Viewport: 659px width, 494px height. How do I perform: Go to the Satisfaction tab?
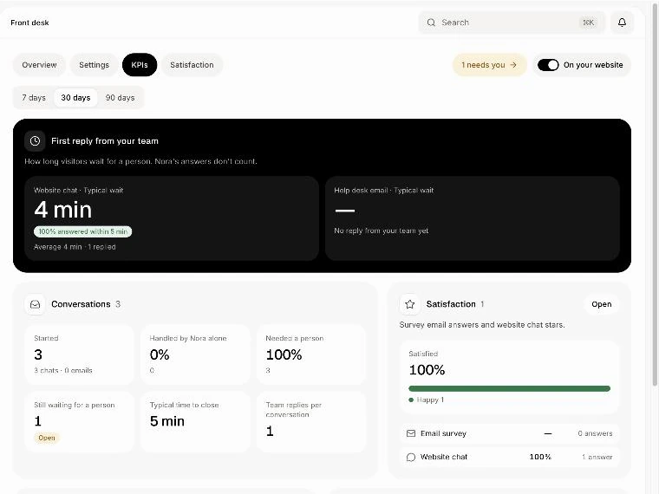point(192,65)
